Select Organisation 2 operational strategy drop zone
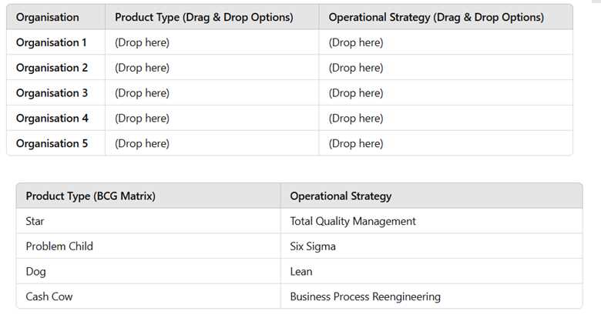601x328 pixels. click(x=356, y=68)
